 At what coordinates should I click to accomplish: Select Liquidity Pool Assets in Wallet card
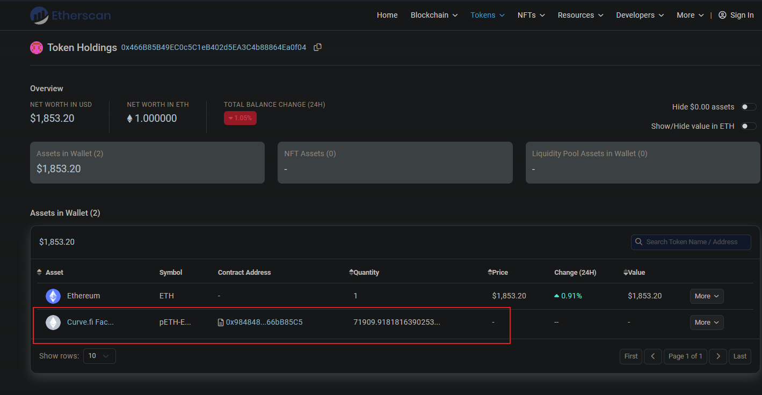pyautogui.click(x=643, y=163)
